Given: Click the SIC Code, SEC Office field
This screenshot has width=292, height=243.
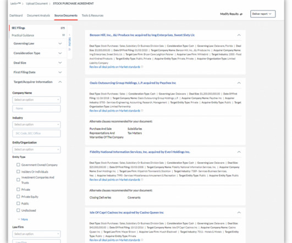Looking at the screenshot, I should tap(36, 134).
